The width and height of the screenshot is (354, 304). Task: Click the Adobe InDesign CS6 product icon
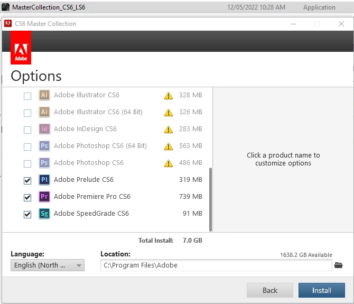[44, 129]
